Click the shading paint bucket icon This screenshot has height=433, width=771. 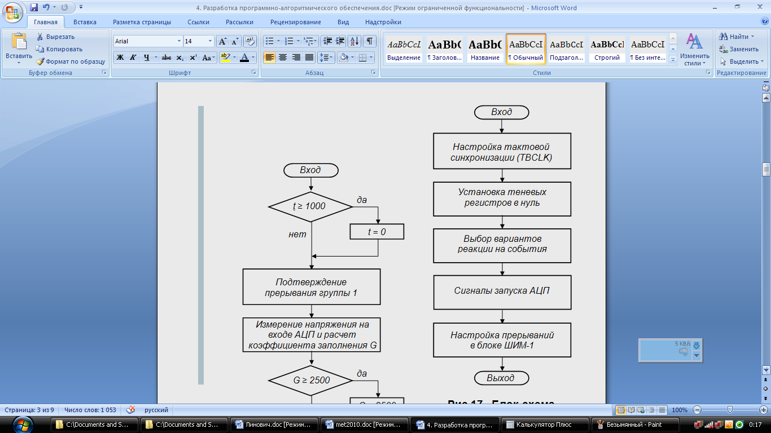click(343, 58)
